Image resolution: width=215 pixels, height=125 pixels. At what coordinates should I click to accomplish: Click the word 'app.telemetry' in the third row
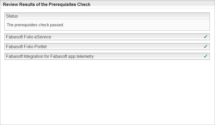[x=81, y=56]
